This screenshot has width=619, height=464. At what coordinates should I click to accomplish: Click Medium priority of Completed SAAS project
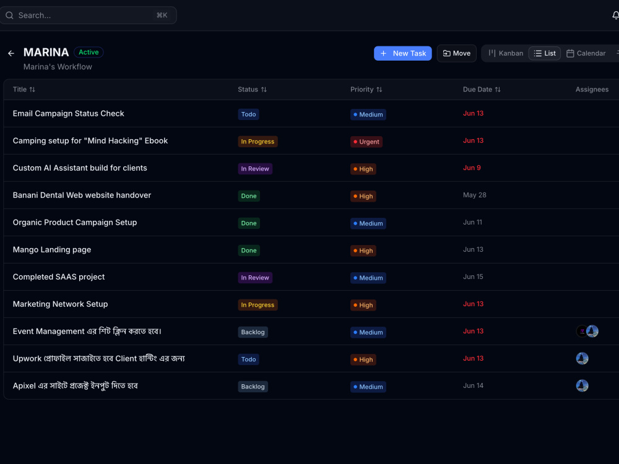pos(368,278)
